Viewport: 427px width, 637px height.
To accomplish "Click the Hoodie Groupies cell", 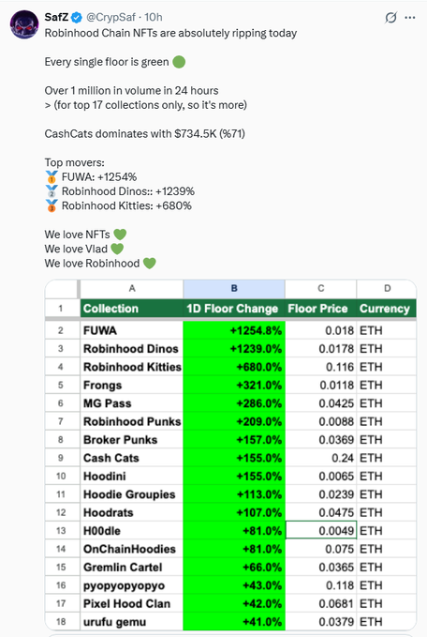I will 132,494.
